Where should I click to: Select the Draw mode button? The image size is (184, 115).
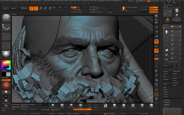(36, 8)
